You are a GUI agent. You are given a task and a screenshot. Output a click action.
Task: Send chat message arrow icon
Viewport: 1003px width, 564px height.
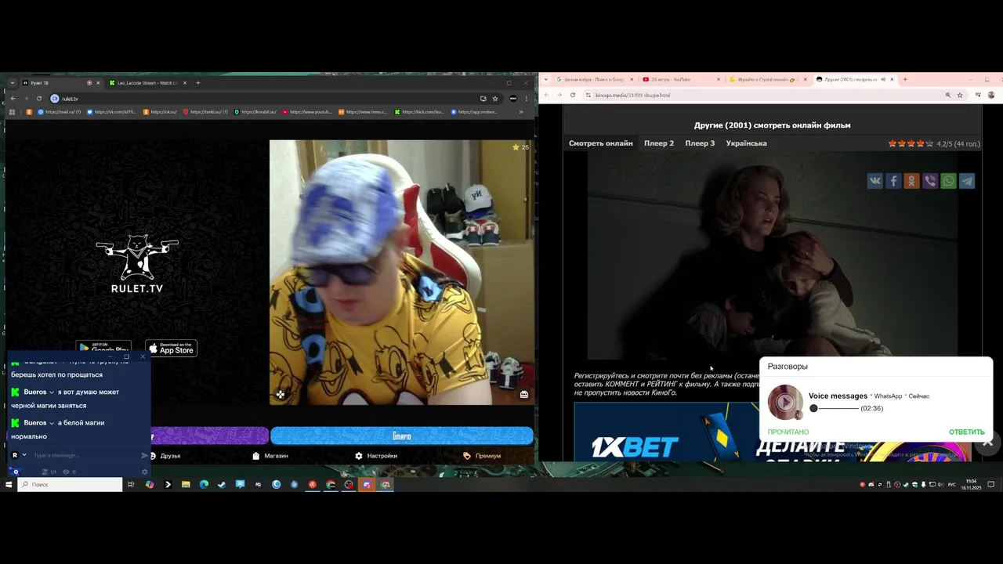pyautogui.click(x=144, y=455)
